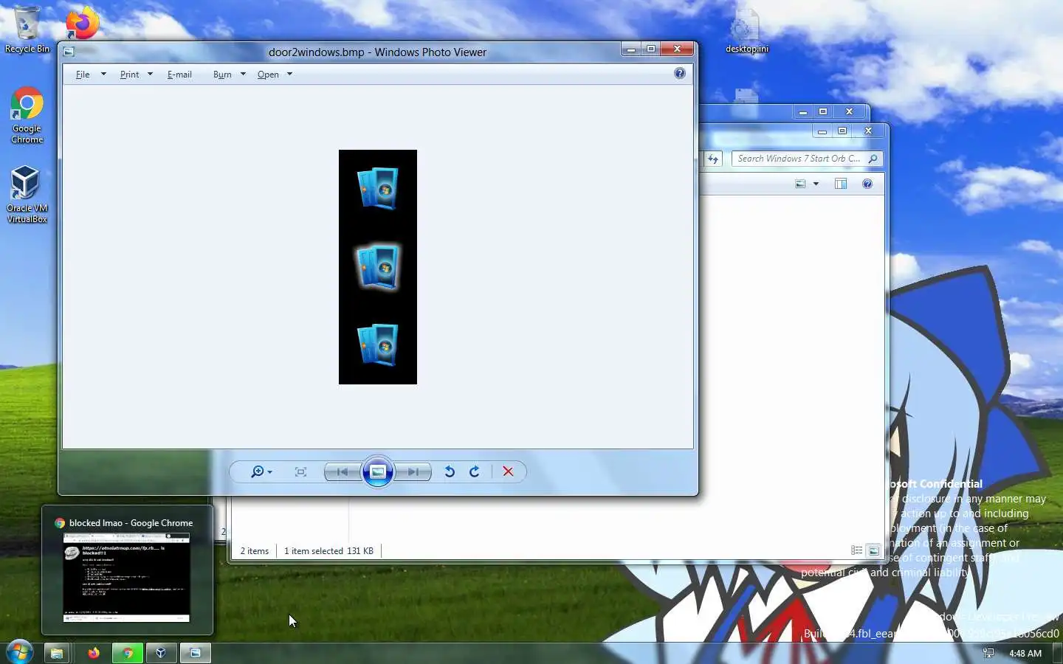Click the door2windows.bmp image preview
Screen dimensions: 1063x664
pos(378,267)
